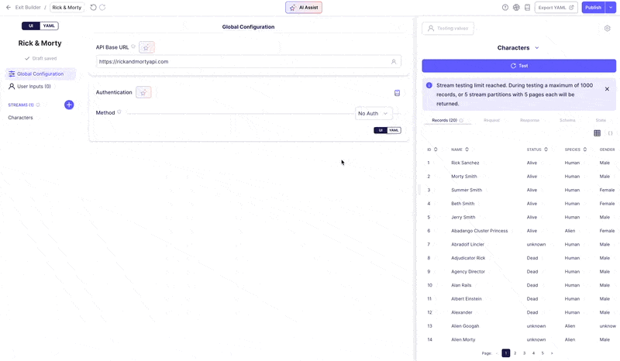Open the Publish options arrow
Viewport: 620px width, 361px height.
coord(611,8)
